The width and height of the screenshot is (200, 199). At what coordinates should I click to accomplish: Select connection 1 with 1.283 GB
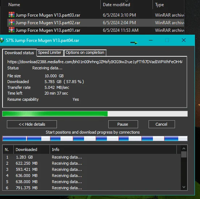coord(92,157)
